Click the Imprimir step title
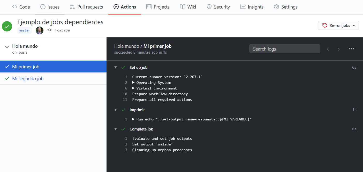 point(137,110)
